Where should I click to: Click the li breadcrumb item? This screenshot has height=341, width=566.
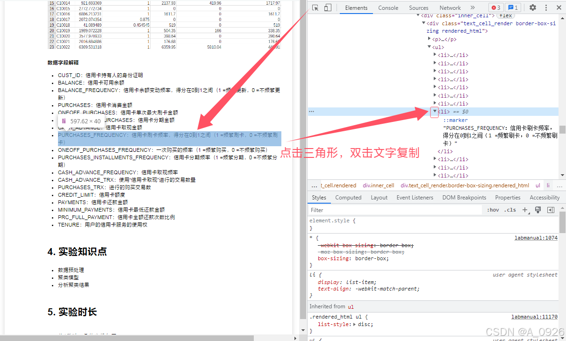pos(548,185)
